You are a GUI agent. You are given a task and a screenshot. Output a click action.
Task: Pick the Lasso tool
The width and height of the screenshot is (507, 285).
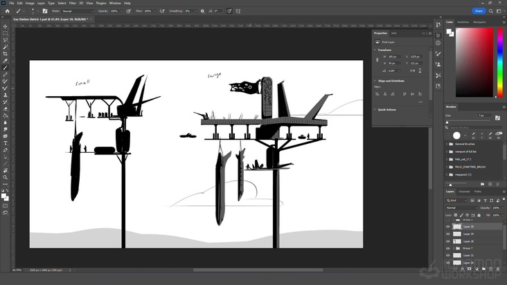6,40
